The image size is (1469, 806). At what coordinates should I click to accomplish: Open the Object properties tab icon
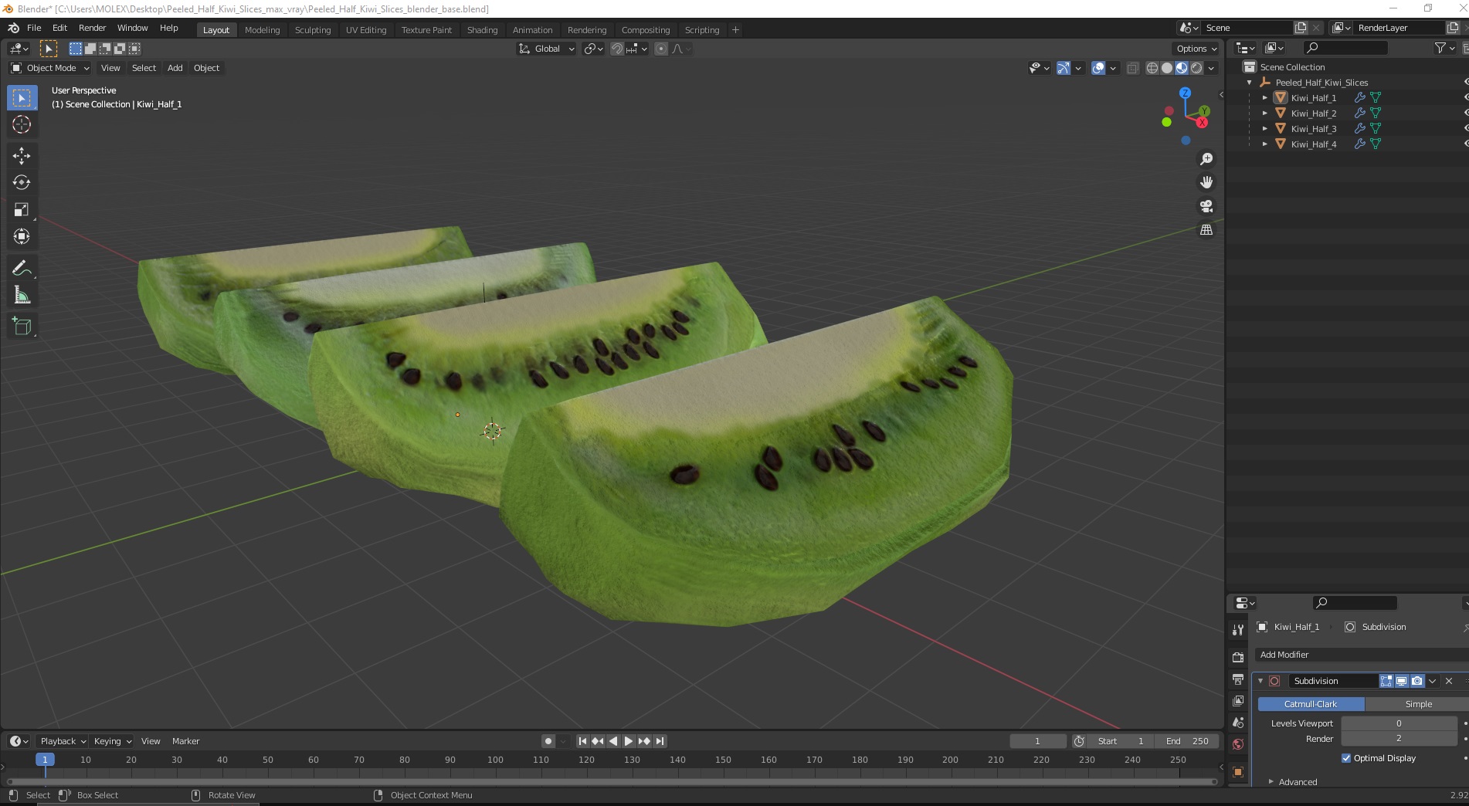pos(1238,772)
